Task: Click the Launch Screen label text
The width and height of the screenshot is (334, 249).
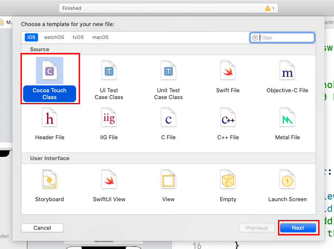Action: tap(287, 199)
